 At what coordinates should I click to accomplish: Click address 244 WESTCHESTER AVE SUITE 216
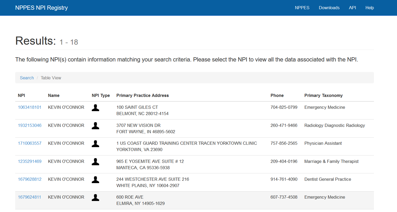click(x=153, y=179)
